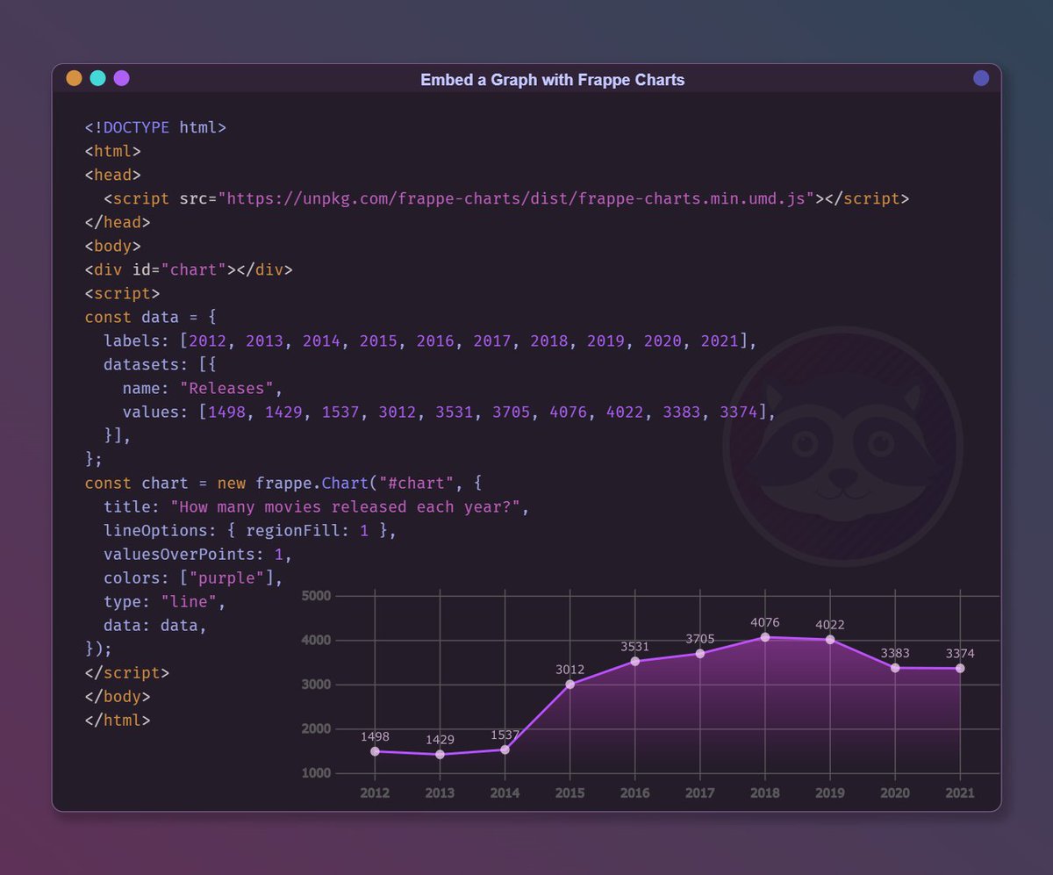Click "valuesOverPoints" in the code

(179, 554)
